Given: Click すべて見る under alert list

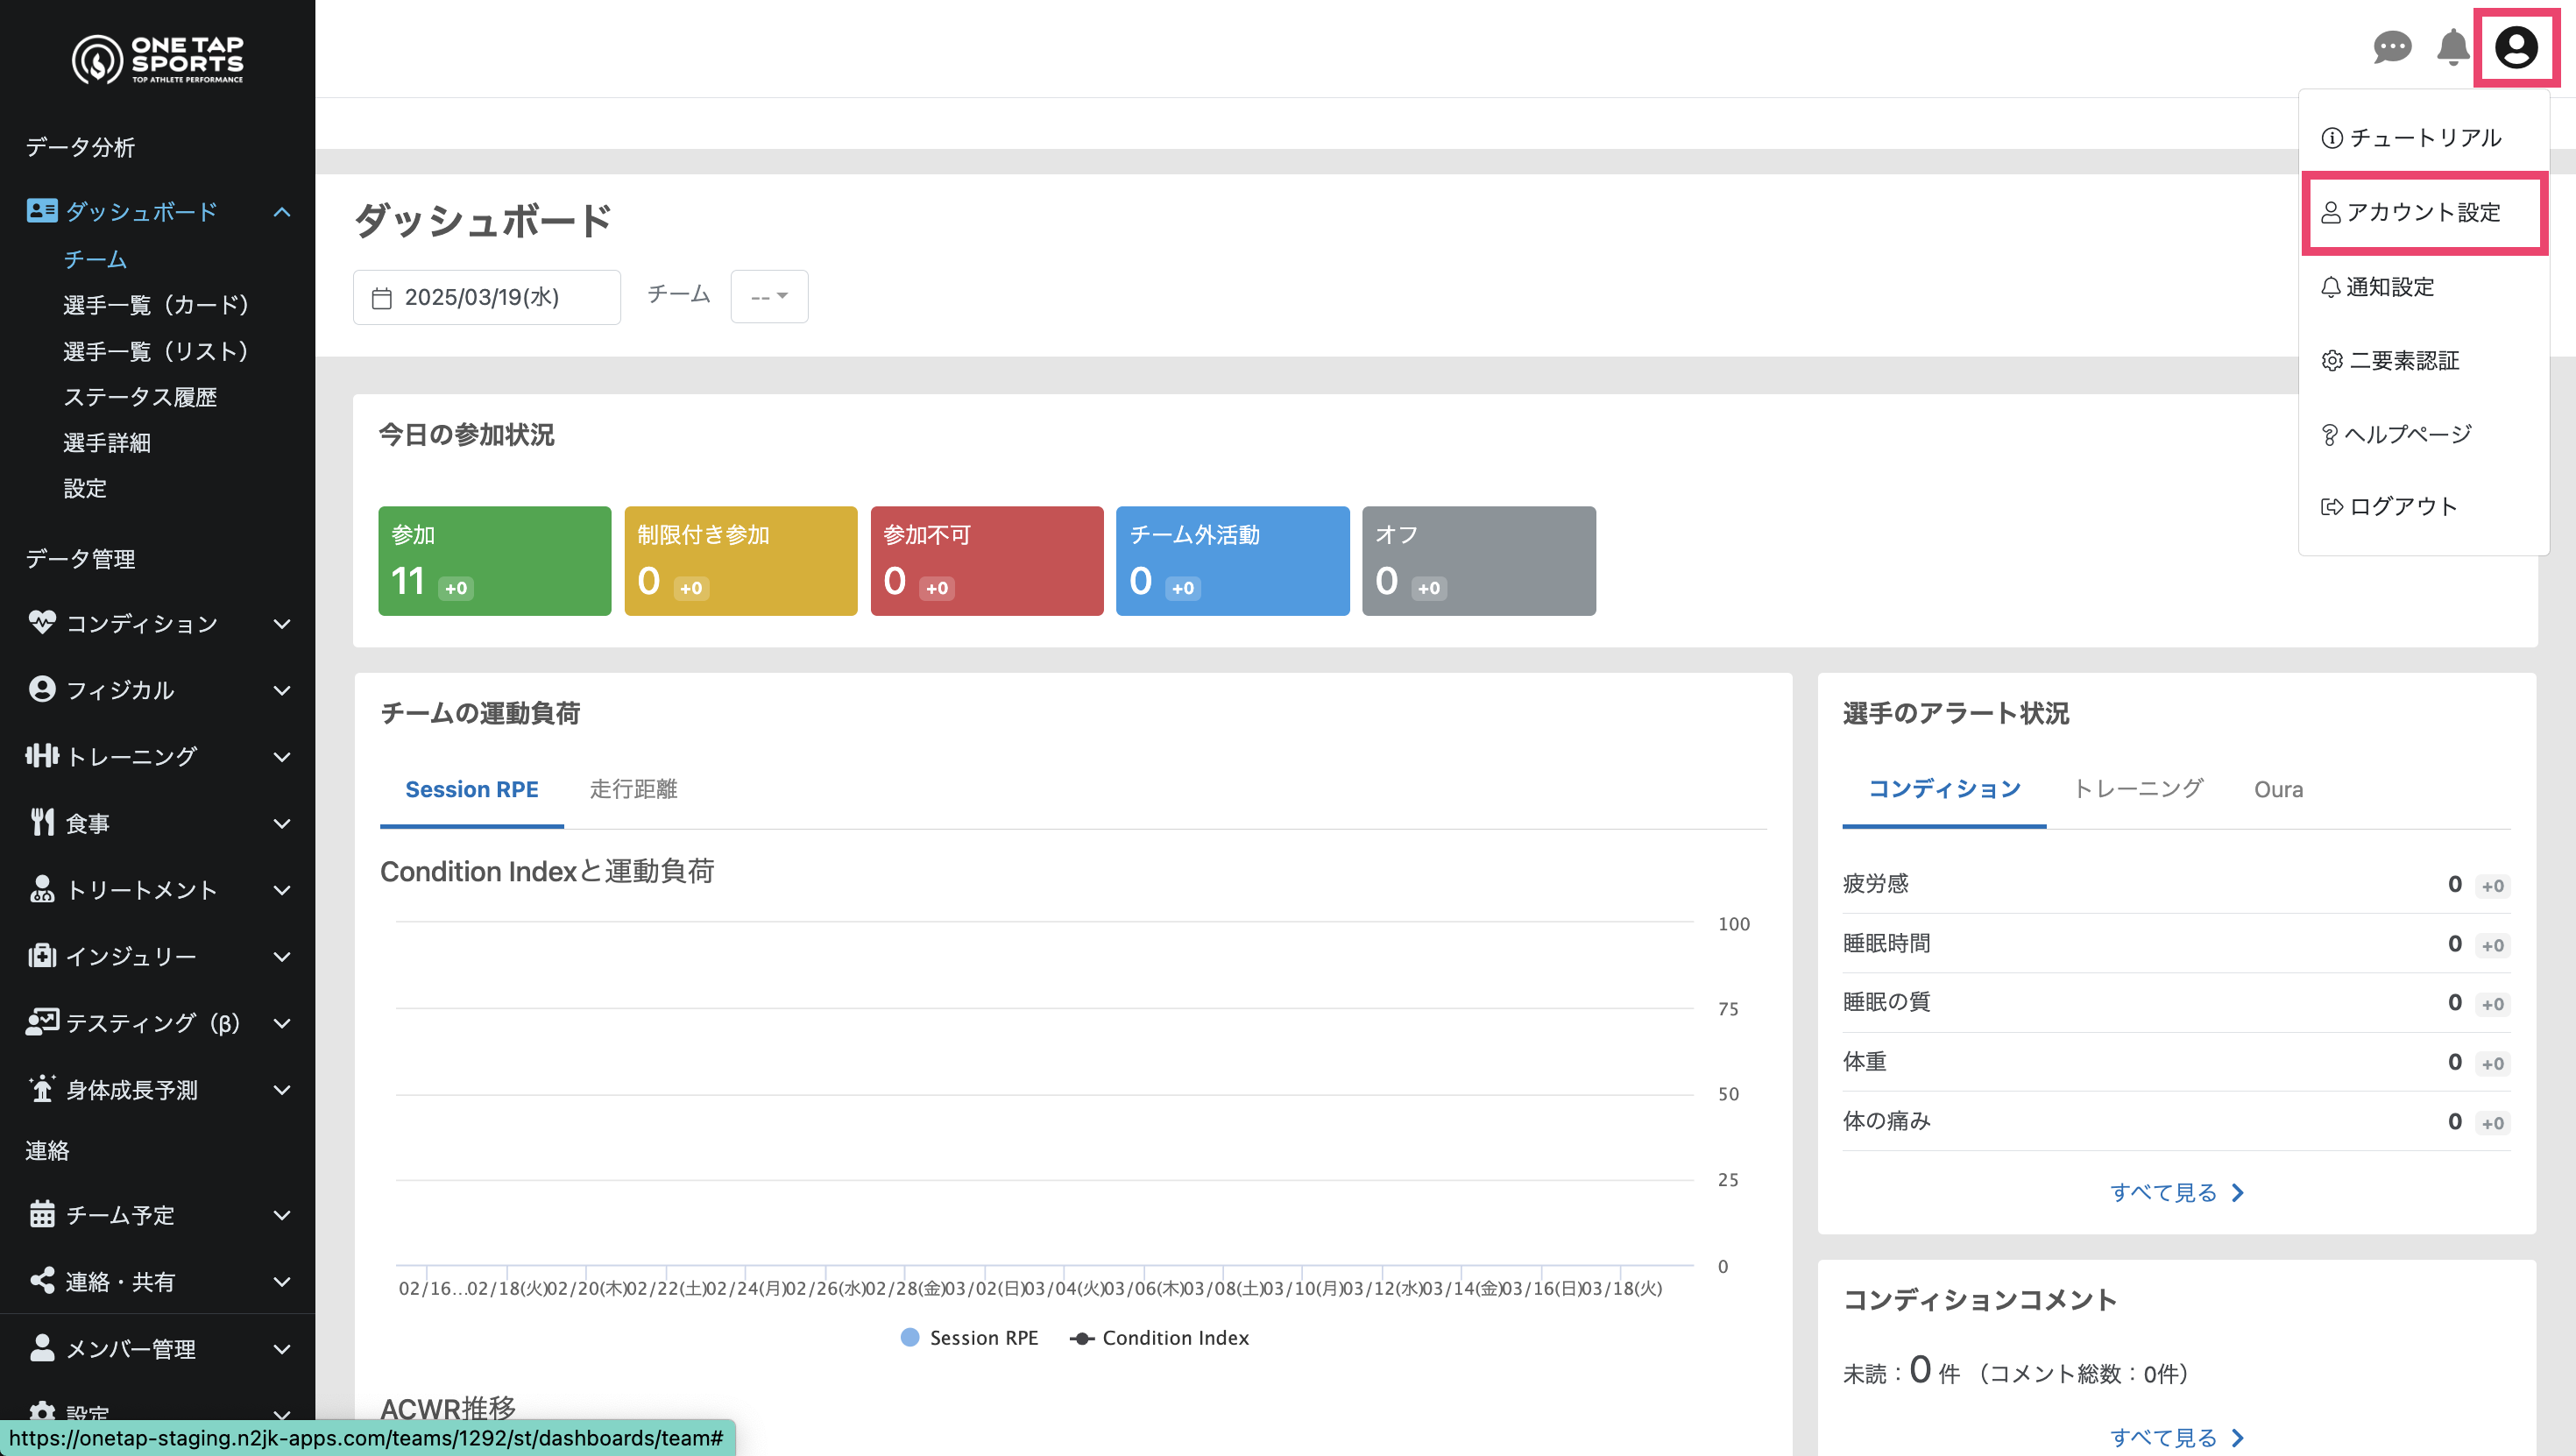Looking at the screenshot, I should tap(2176, 1193).
